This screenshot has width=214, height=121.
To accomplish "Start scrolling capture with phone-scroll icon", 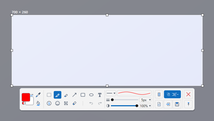I will [159, 94].
